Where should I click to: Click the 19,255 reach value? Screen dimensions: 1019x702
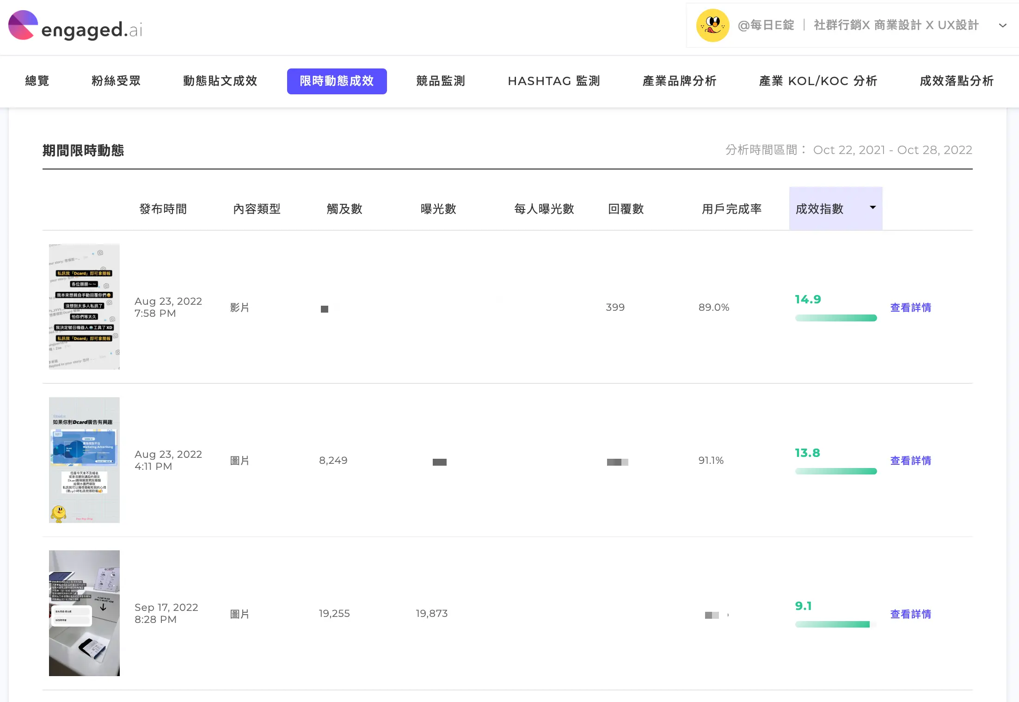(x=334, y=613)
